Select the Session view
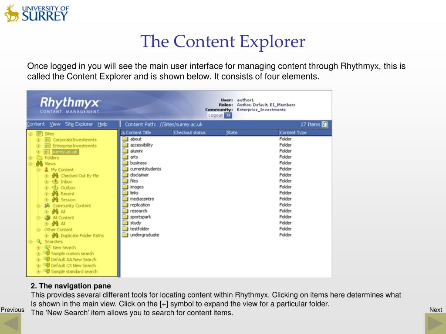 pos(68,200)
